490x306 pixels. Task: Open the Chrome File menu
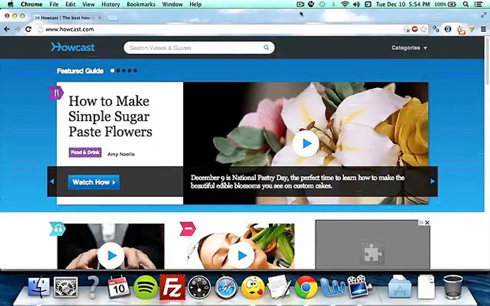[54, 4]
